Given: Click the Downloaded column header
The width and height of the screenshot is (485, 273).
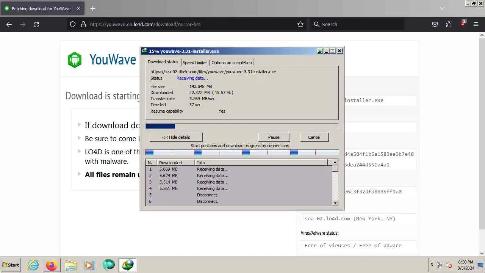Looking at the screenshot, I should (176, 163).
